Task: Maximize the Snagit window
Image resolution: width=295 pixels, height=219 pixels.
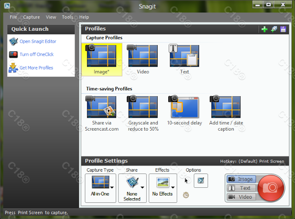Action: [x=268, y=5]
